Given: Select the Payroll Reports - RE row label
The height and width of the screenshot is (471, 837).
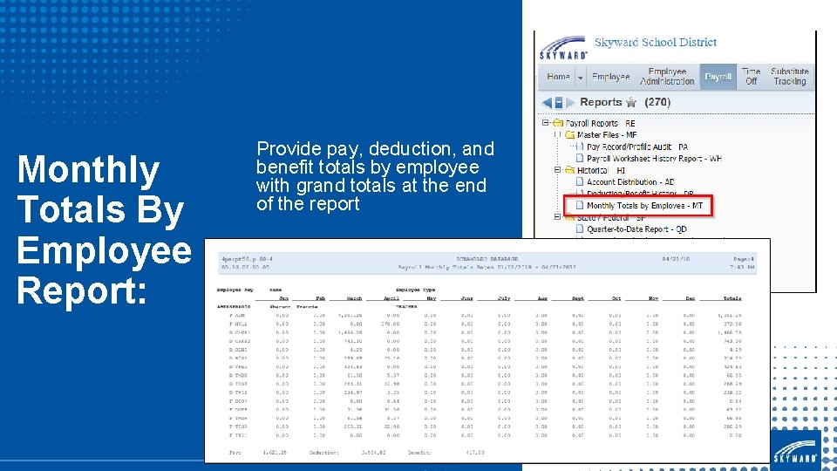Looking at the screenshot, I should tap(600, 123).
